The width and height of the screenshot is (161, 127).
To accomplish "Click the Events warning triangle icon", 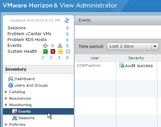I will tap(60, 46).
